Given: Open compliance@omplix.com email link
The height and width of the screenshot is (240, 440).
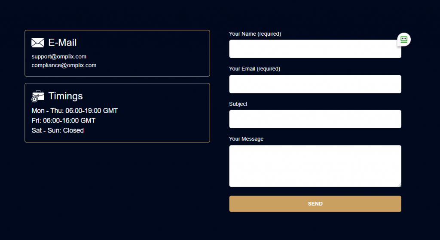Looking at the screenshot, I should (64, 65).
